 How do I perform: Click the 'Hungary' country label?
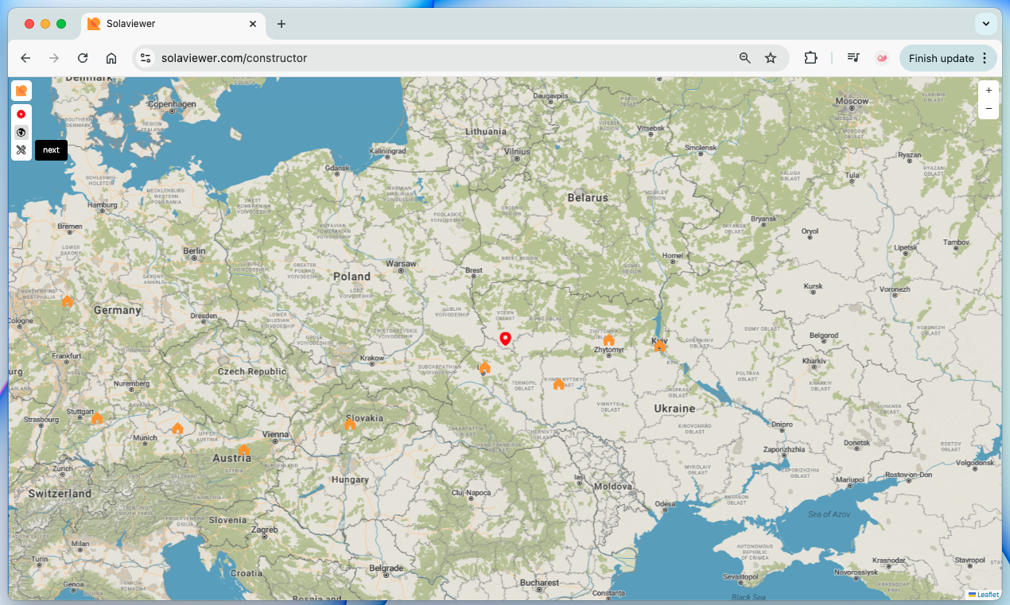click(350, 479)
